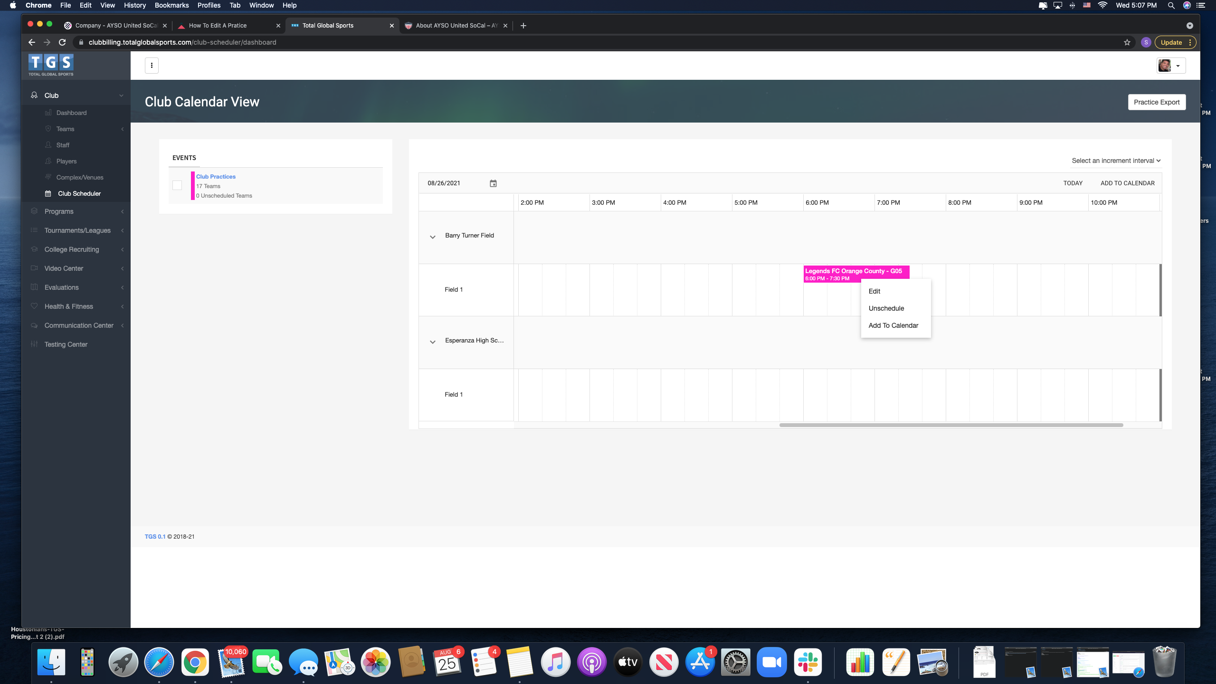Switch to Company - AYSO United SoCal tab
The width and height of the screenshot is (1216, 684).
click(115, 26)
